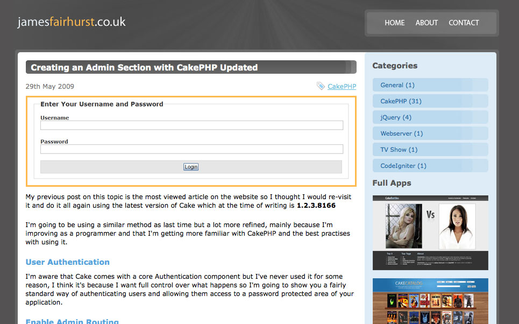Select the TV Show (1) category

399,150
